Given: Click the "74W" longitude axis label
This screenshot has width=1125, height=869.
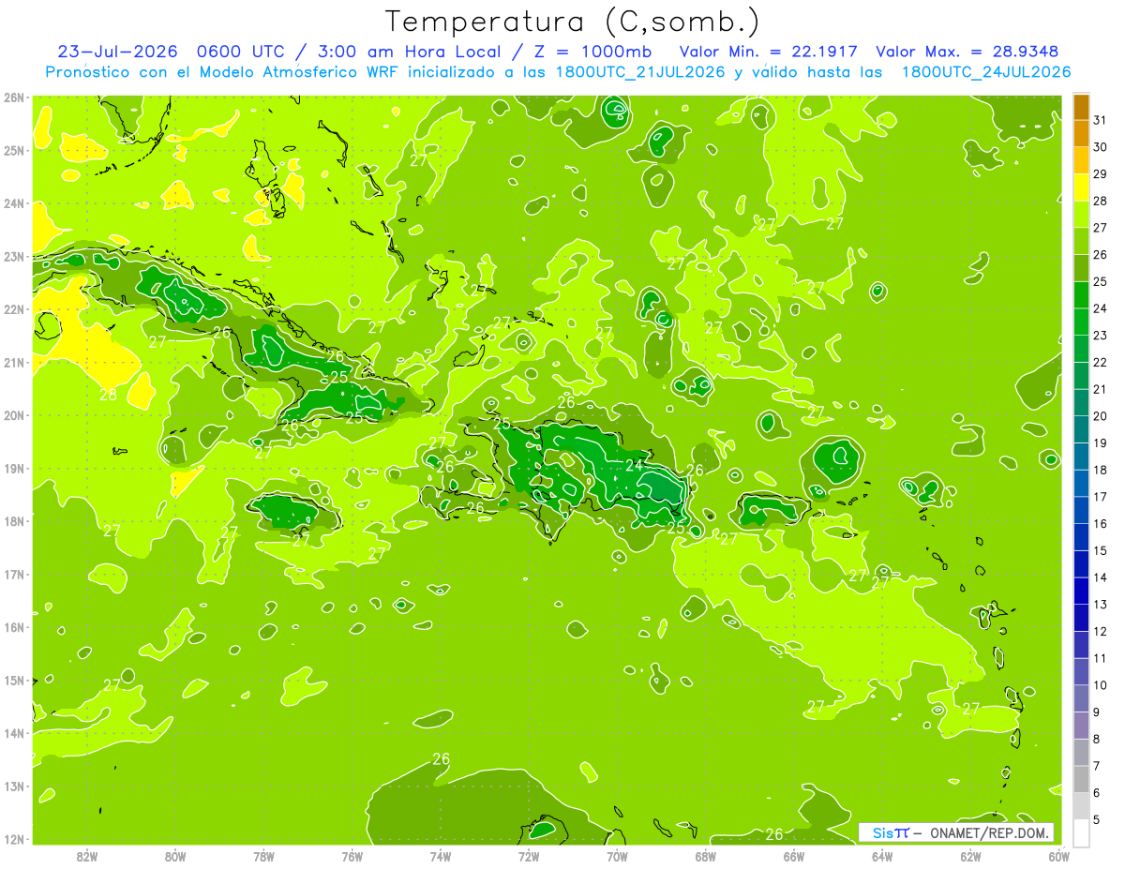Looking at the screenshot, I should click(x=441, y=856).
